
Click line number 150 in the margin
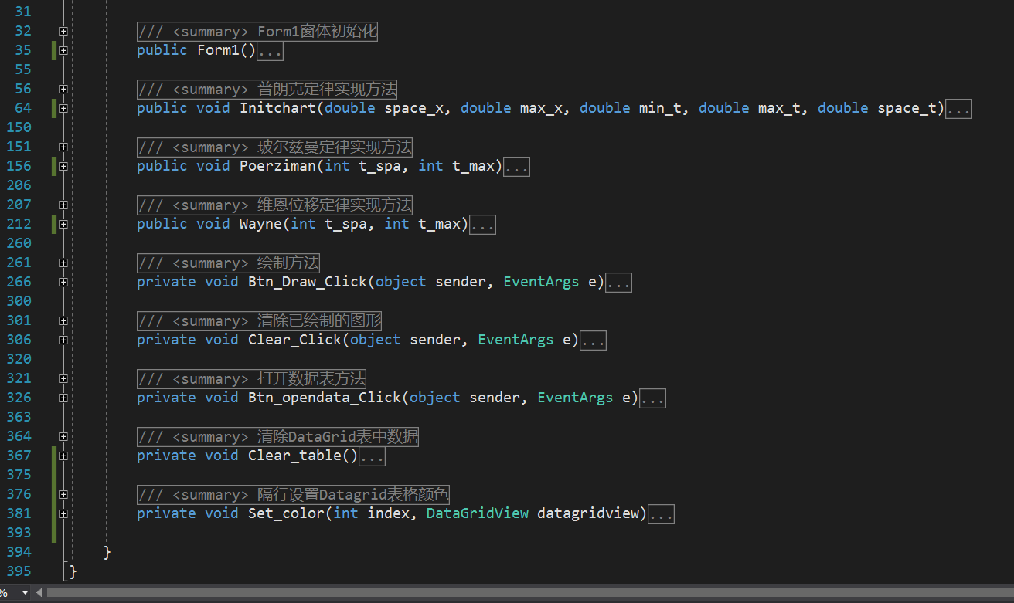18,127
